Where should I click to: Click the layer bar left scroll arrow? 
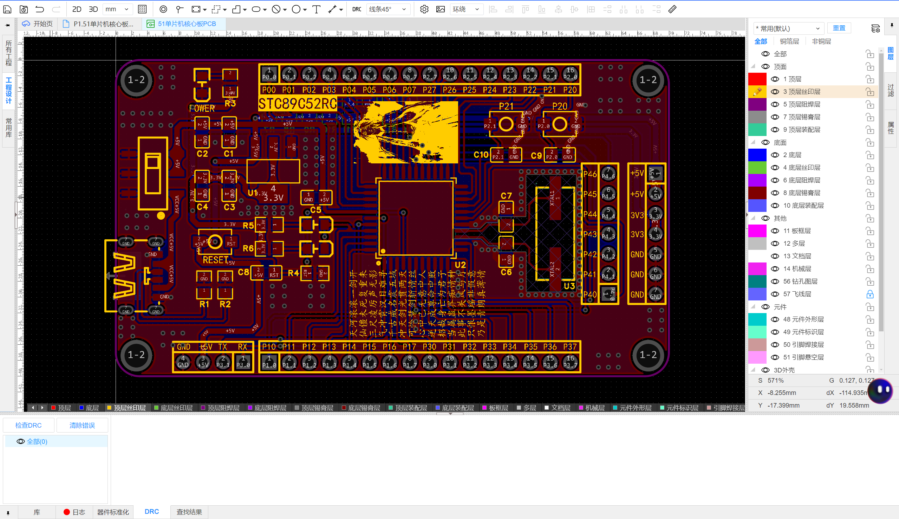(x=33, y=408)
